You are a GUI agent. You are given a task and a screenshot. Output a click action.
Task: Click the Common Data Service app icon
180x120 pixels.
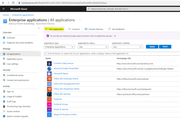49,63
